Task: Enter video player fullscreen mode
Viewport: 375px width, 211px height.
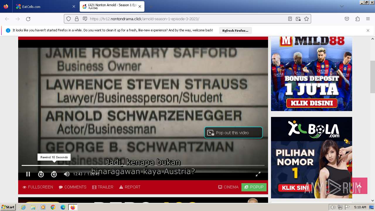Action: (258, 174)
